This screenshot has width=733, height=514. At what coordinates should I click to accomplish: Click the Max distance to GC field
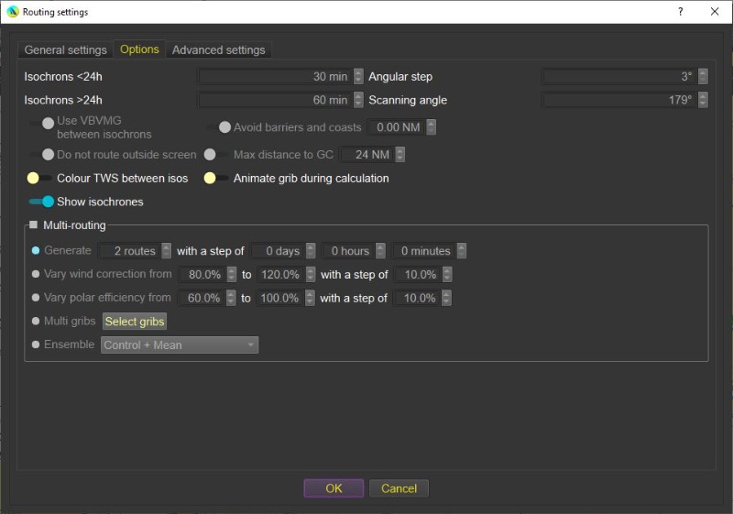coord(366,155)
